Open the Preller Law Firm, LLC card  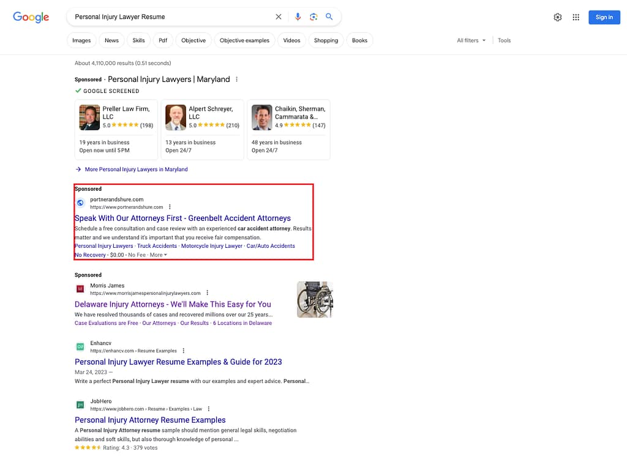(x=116, y=130)
